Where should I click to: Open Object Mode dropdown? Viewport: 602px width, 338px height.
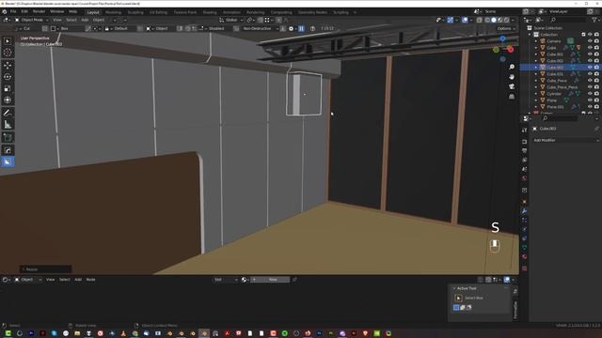click(31, 20)
